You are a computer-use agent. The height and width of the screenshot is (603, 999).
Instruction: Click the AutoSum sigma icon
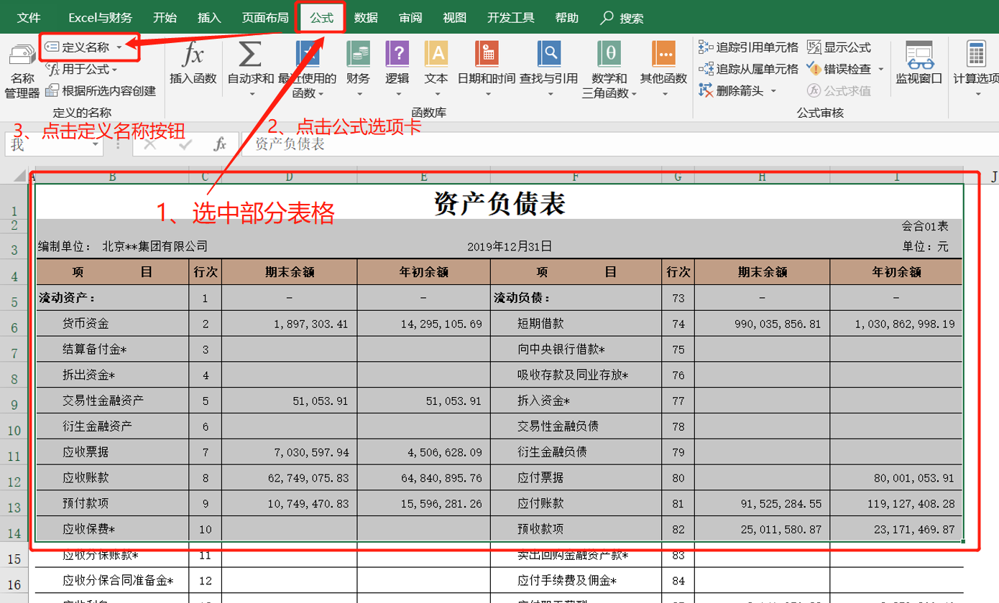[249, 55]
